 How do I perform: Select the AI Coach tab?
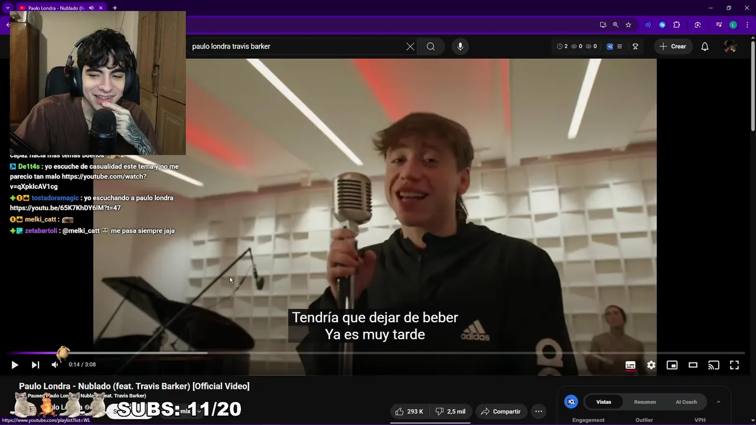pos(686,402)
